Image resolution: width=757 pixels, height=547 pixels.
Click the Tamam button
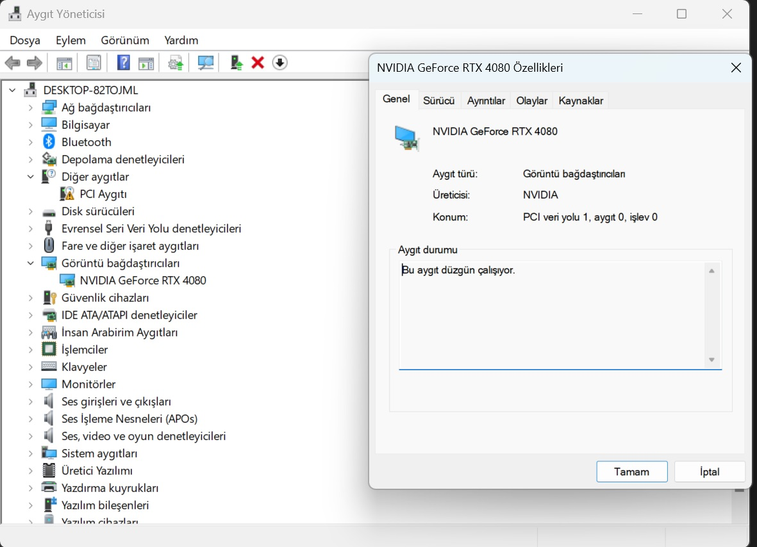coord(631,472)
